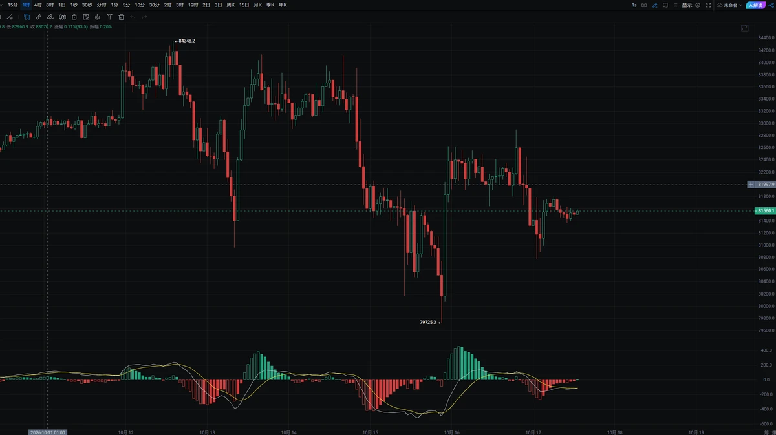Open the 未命名 layout dropdown

click(x=729, y=5)
